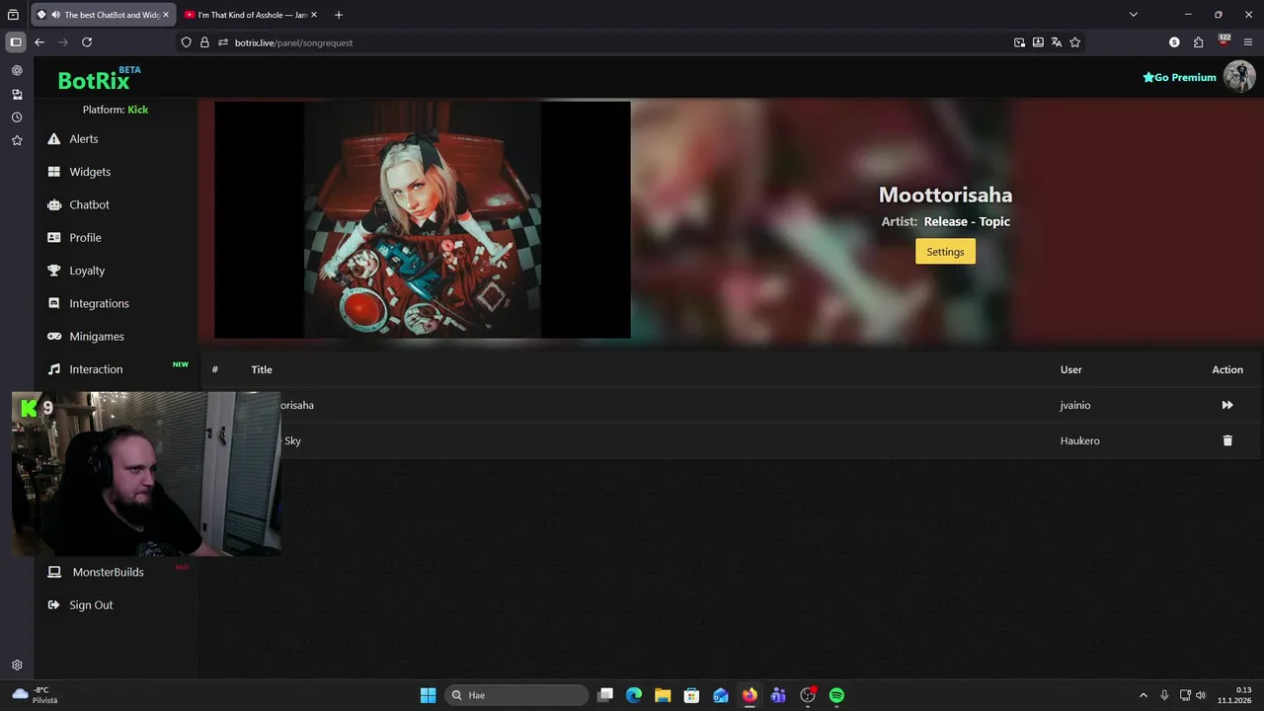Viewport: 1264px width, 711px height.
Task: Click the MonsterBuilds laptop icon
Action: coord(54,572)
